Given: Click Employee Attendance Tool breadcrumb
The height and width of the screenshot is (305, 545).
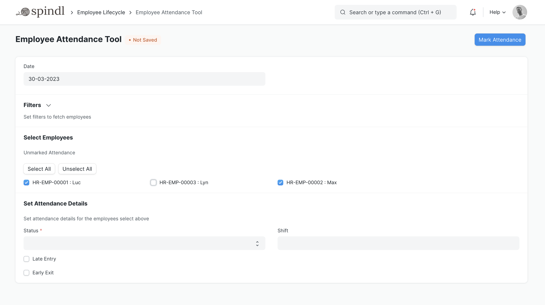Looking at the screenshot, I should point(169,12).
